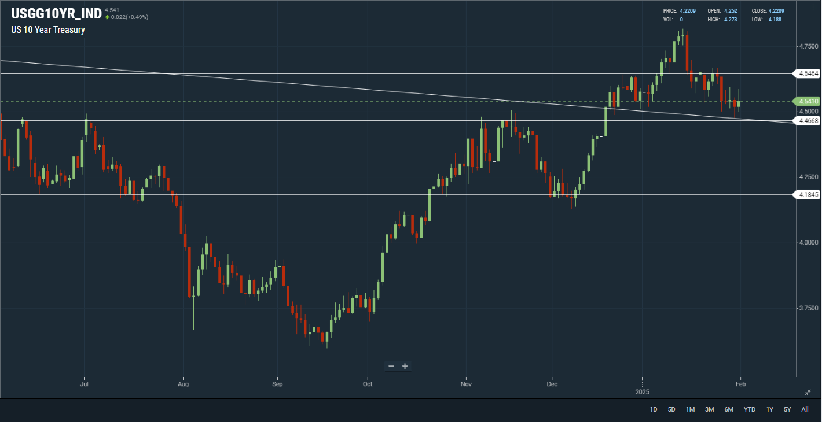Viewport: 822px width, 422px height.
Task: Click the 4.2500 axis label
Action: (808, 177)
